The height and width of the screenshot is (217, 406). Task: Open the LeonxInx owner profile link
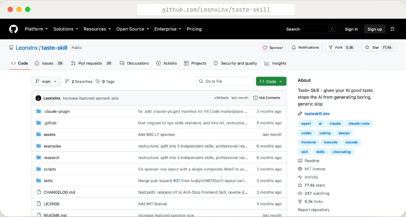[x=27, y=47]
